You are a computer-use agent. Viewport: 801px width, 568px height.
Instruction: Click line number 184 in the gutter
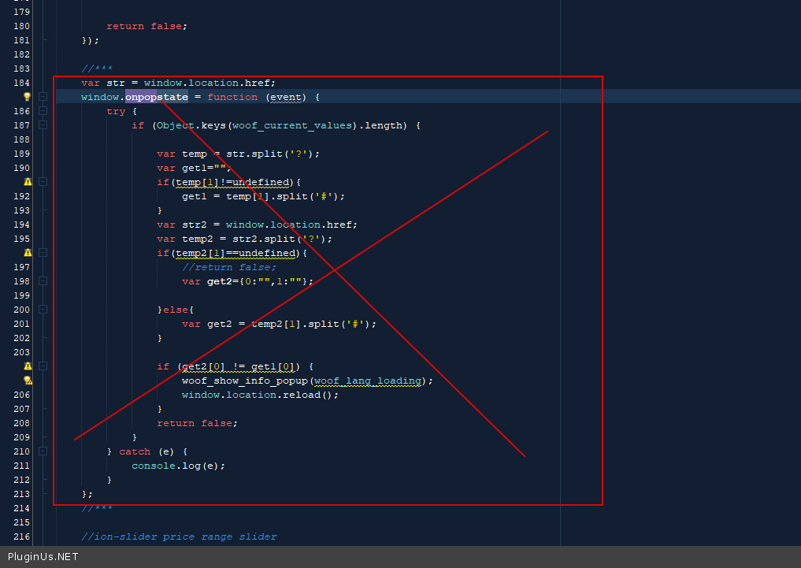coord(22,83)
